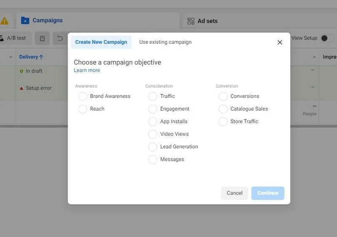
Task: Pick the App Installs objective
Action: pyautogui.click(x=153, y=121)
